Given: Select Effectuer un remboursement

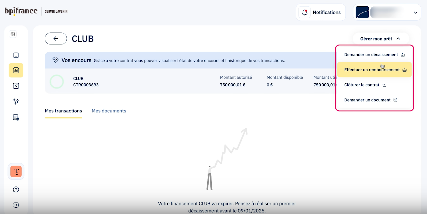Looking at the screenshot, I should 374,70.
